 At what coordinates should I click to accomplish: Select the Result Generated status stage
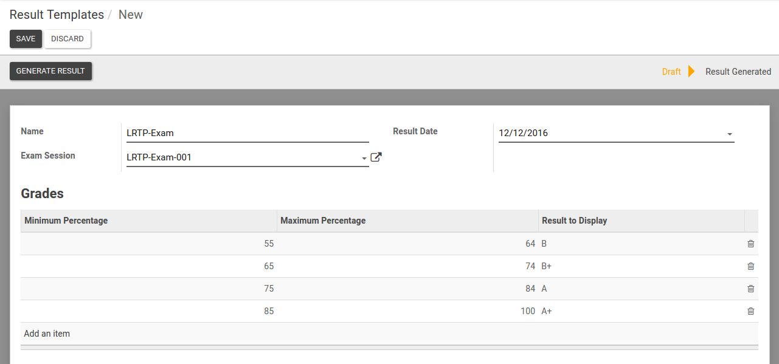738,72
